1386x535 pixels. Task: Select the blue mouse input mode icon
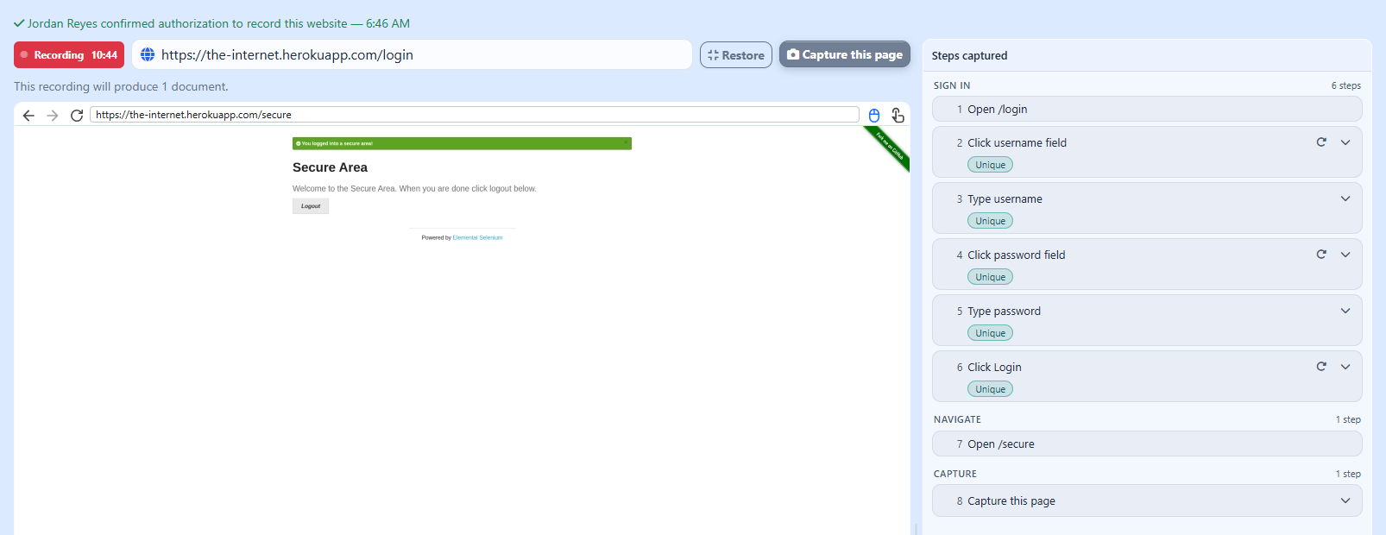(874, 116)
